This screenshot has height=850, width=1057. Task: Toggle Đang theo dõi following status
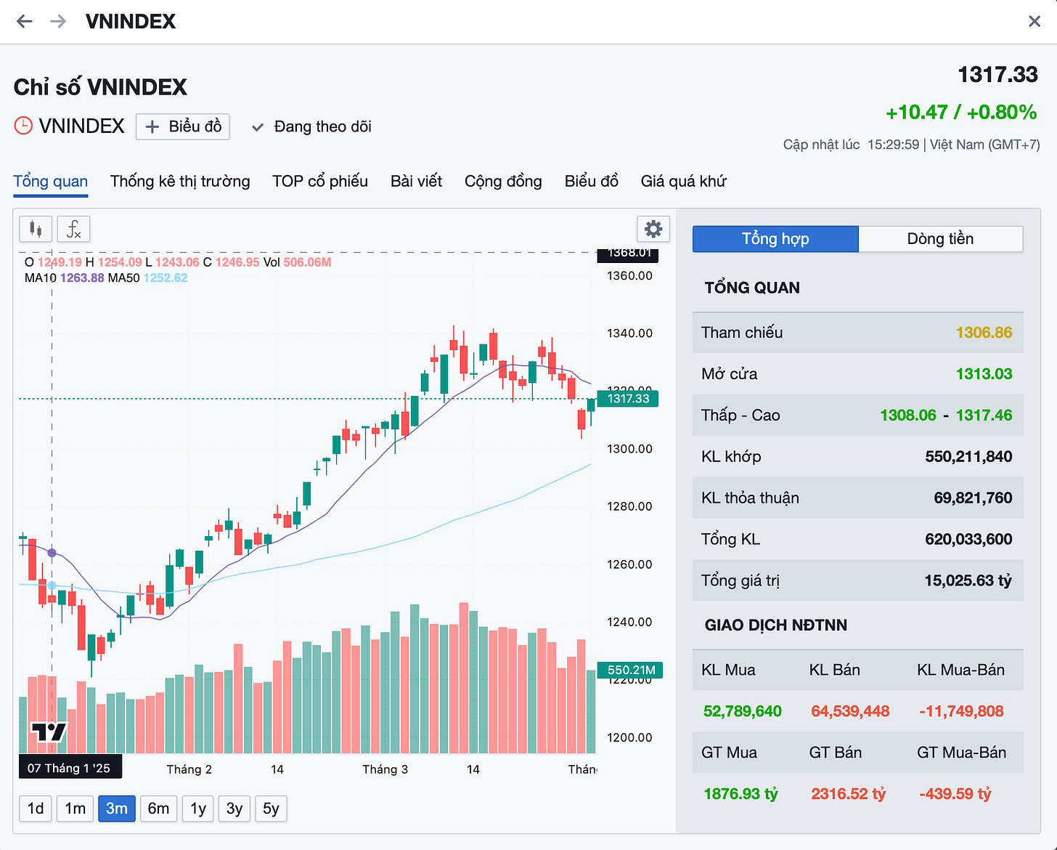tap(311, 126)
